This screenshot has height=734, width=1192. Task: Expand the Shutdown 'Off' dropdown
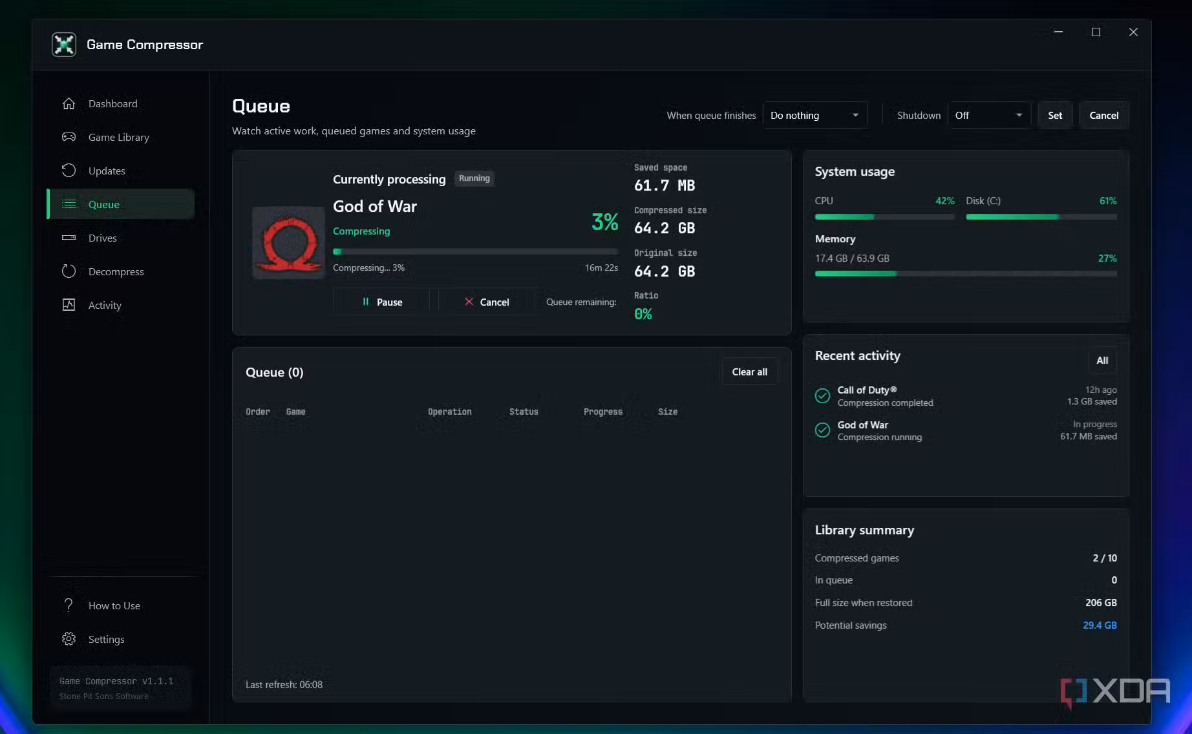[989, 116]
